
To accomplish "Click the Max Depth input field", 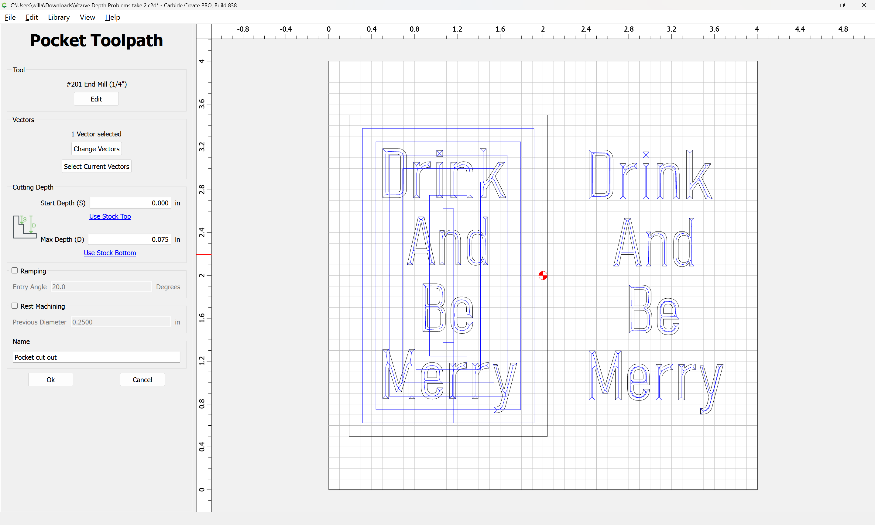I will click(129, 239).
